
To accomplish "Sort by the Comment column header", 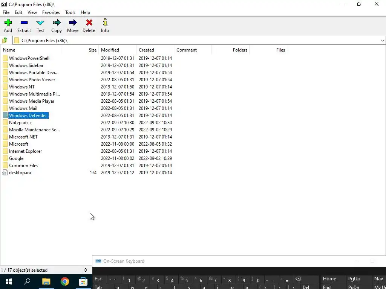I will (x=193, y=50).
